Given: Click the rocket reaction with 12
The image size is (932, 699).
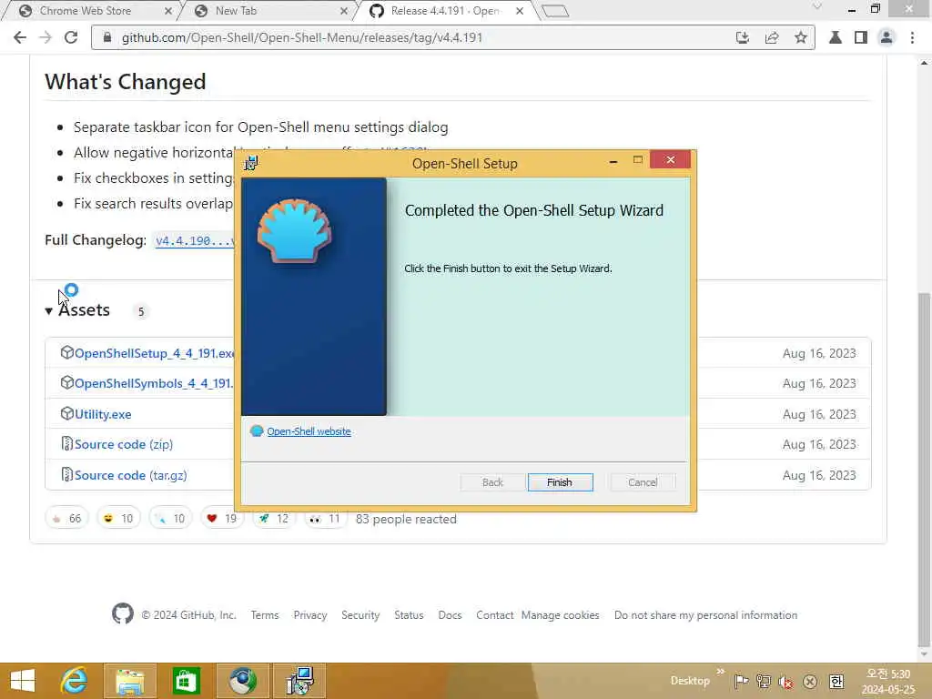Looking at the screenshot, I should tap(273, 518).
